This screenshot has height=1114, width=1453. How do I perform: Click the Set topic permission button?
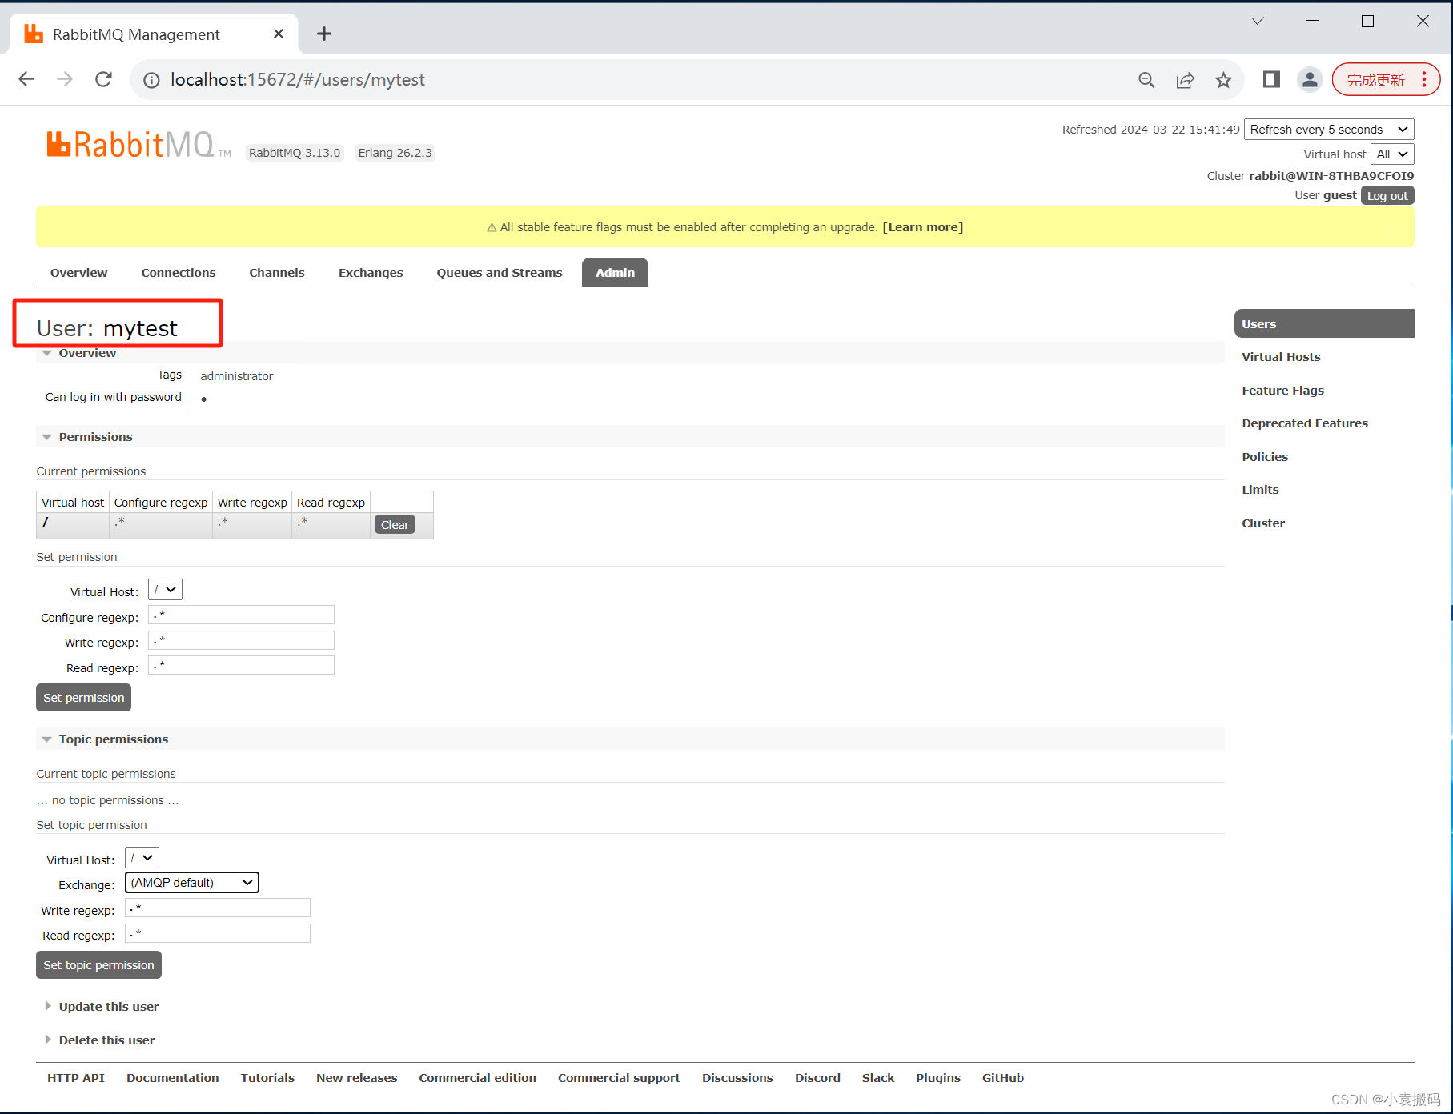pos(98,965)
